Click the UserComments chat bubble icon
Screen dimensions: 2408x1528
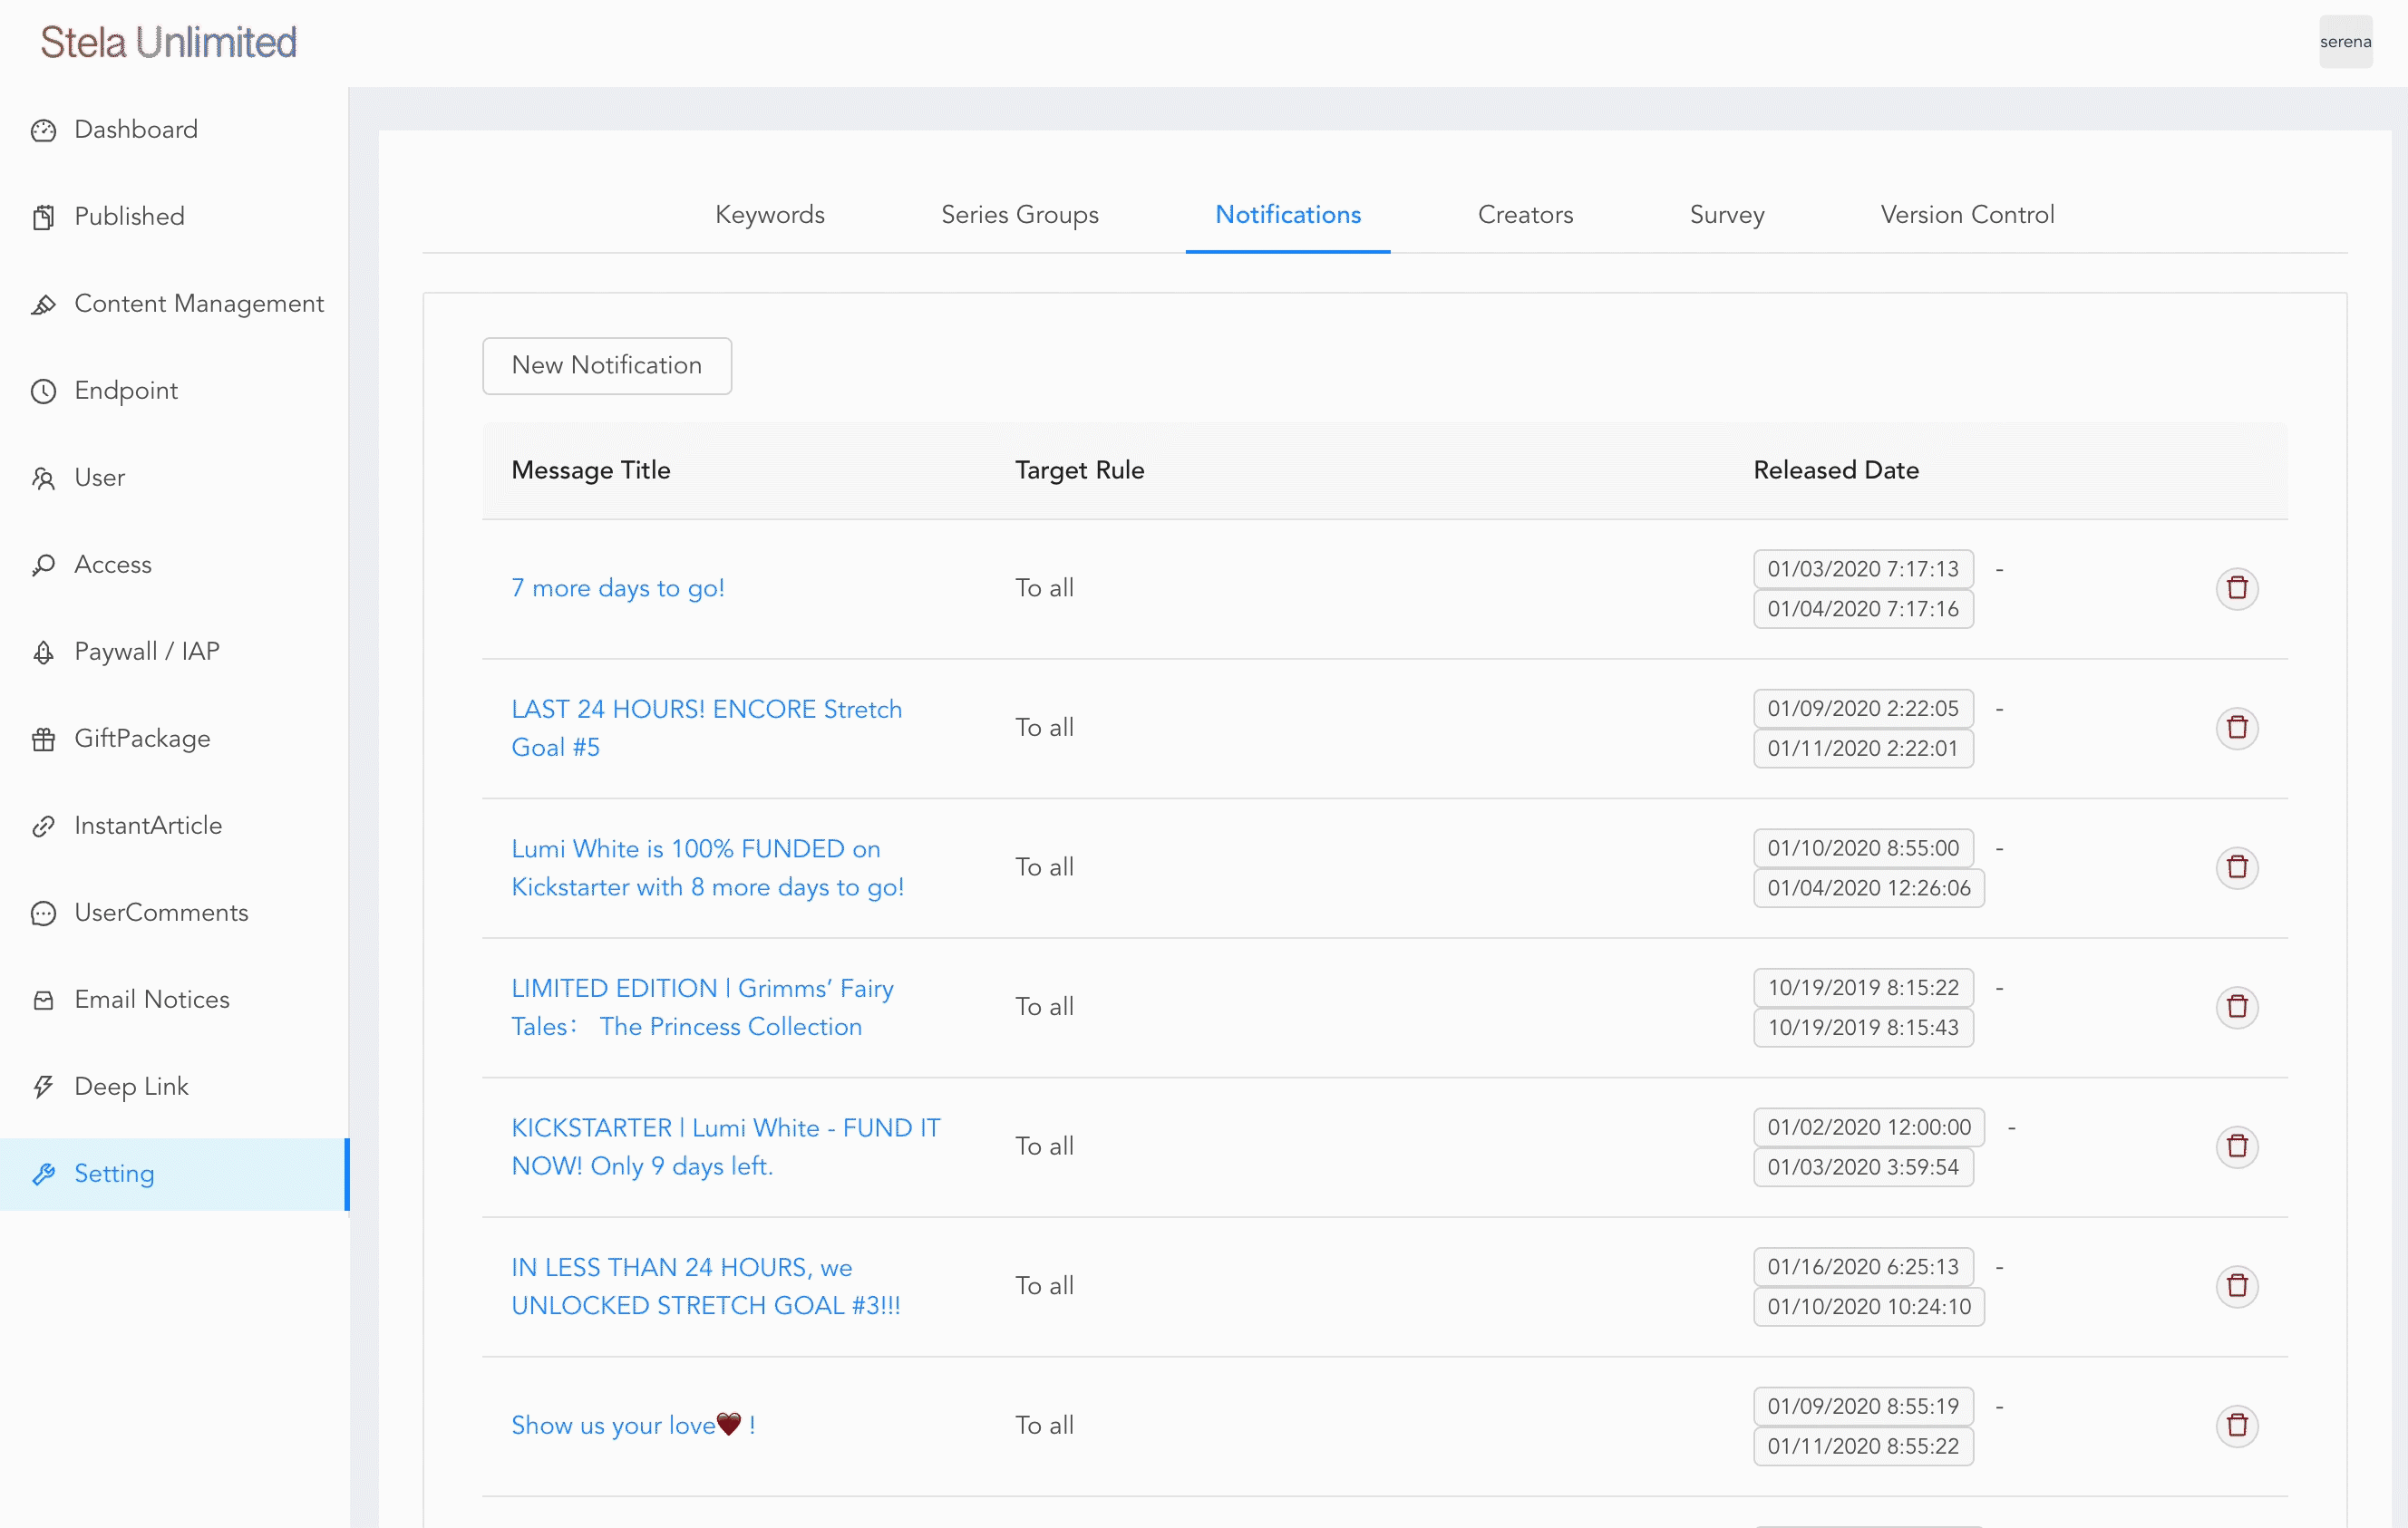[x=43, y=913]
